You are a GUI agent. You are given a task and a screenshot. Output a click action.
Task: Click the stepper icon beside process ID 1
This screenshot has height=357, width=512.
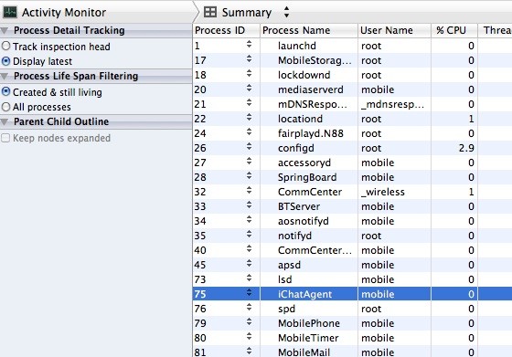point(249,45)
